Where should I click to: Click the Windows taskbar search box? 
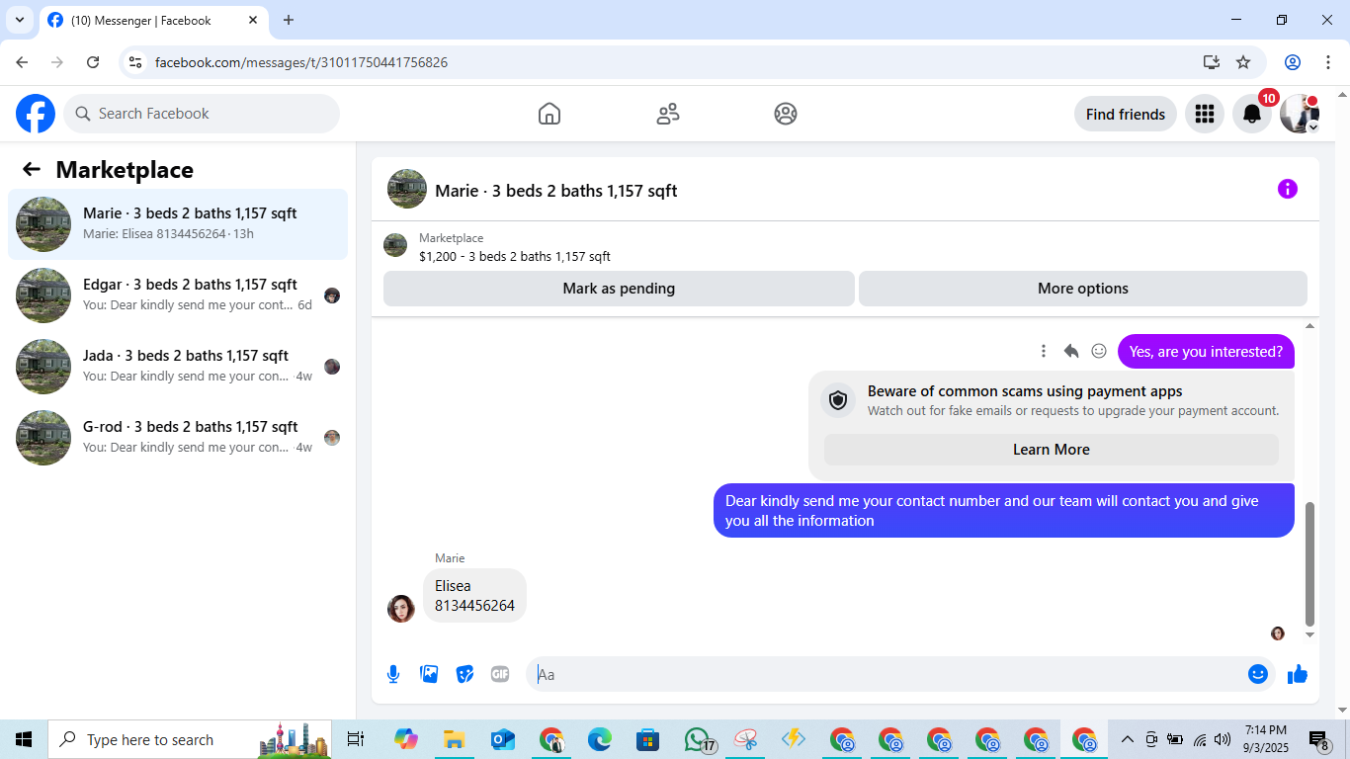(x=190, y=739)
